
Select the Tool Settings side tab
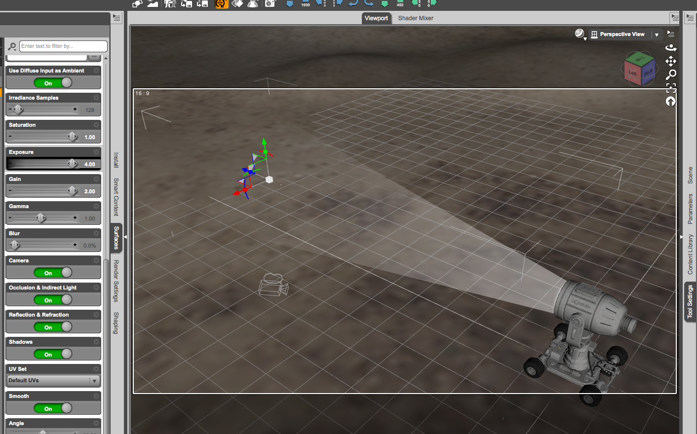[x=690, y=302]
